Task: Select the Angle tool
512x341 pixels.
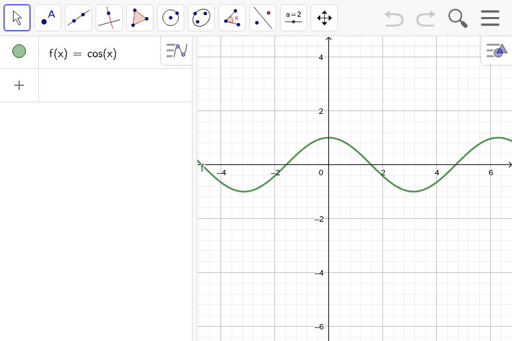Action: click(232, 18)
